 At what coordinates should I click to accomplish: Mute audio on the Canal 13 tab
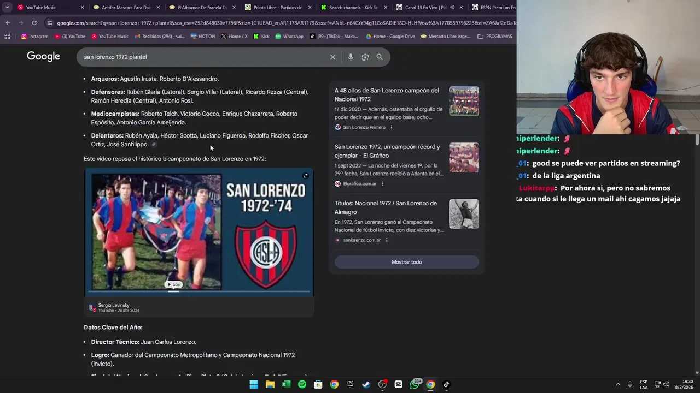point(452,8)
